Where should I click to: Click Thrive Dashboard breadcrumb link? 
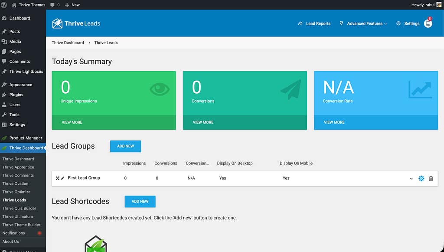coord(68,43)
